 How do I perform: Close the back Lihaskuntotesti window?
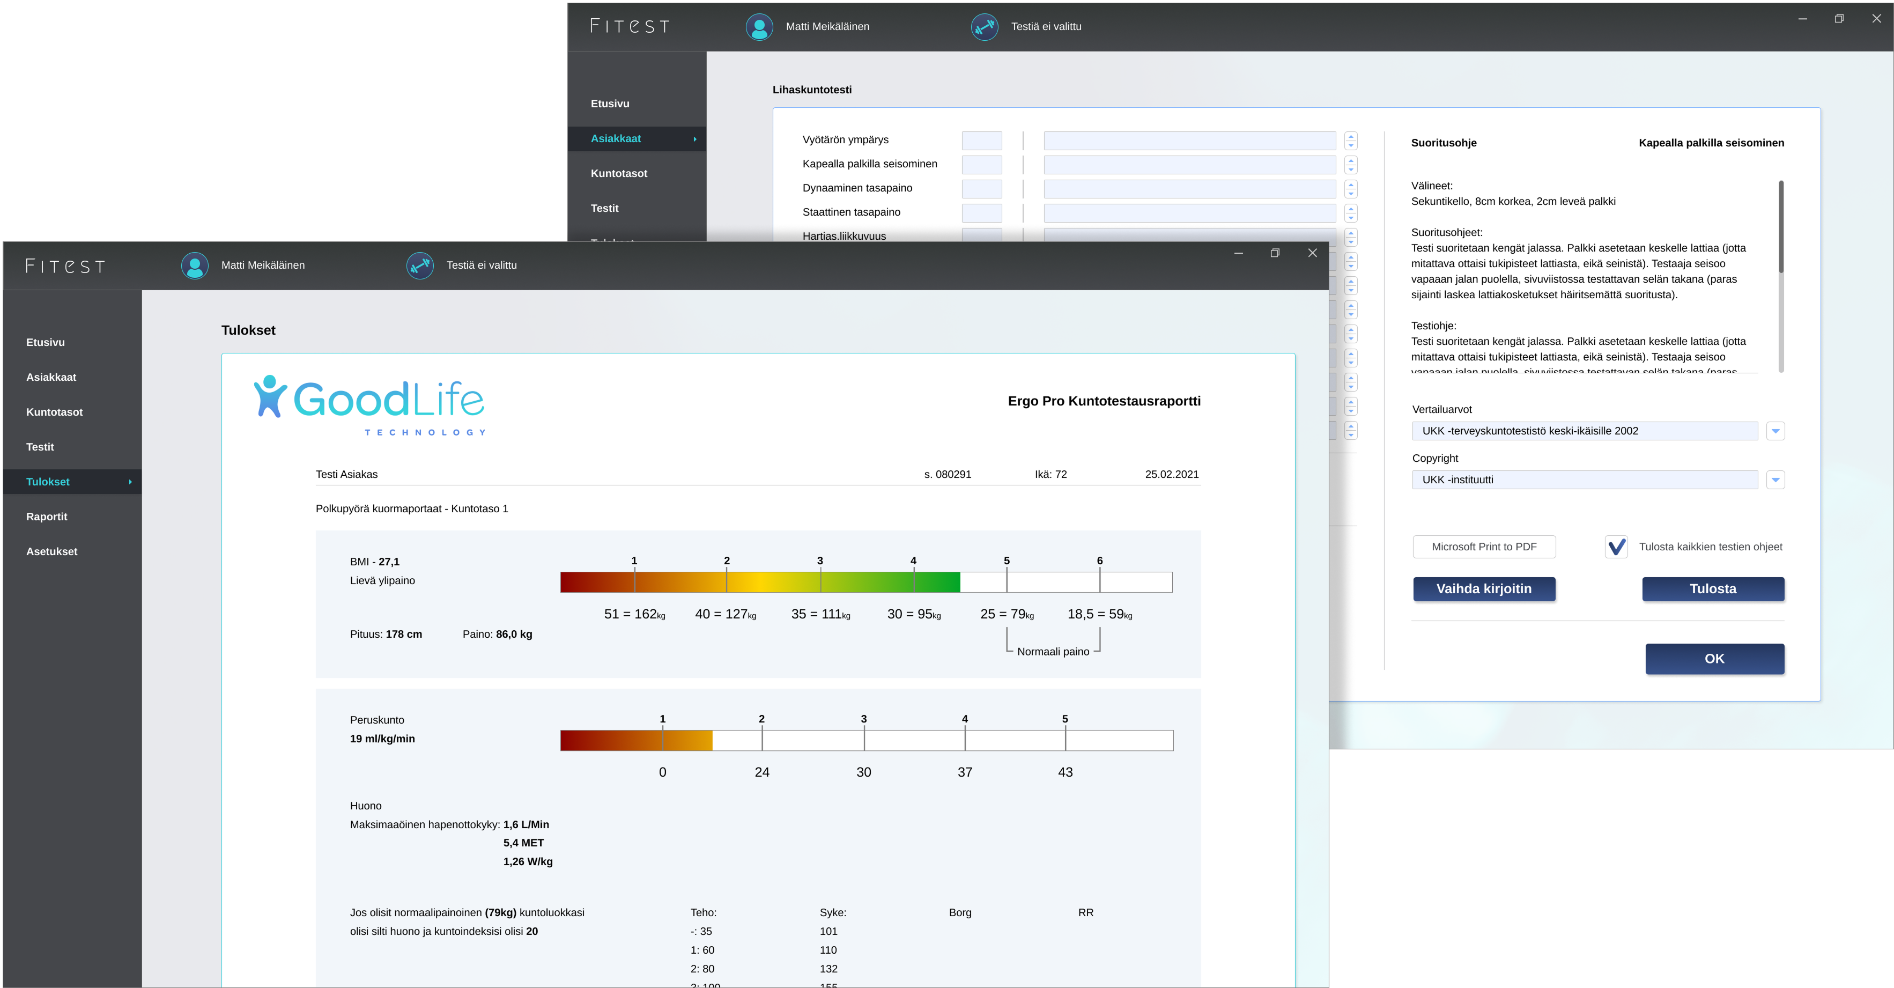coord(1876,19)
